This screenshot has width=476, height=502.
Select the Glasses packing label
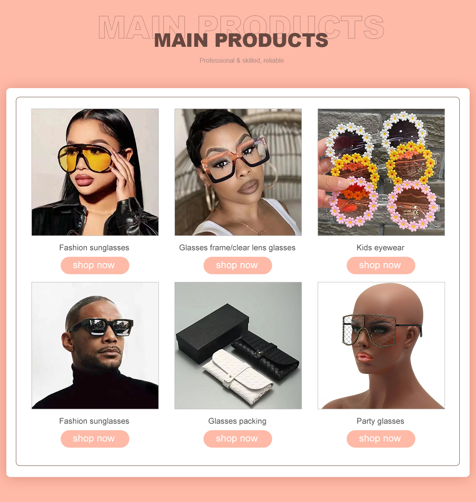coord(237,421)
